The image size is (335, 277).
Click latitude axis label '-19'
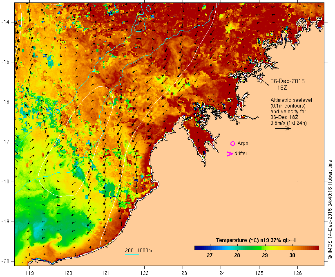click(x=5, y=222)
